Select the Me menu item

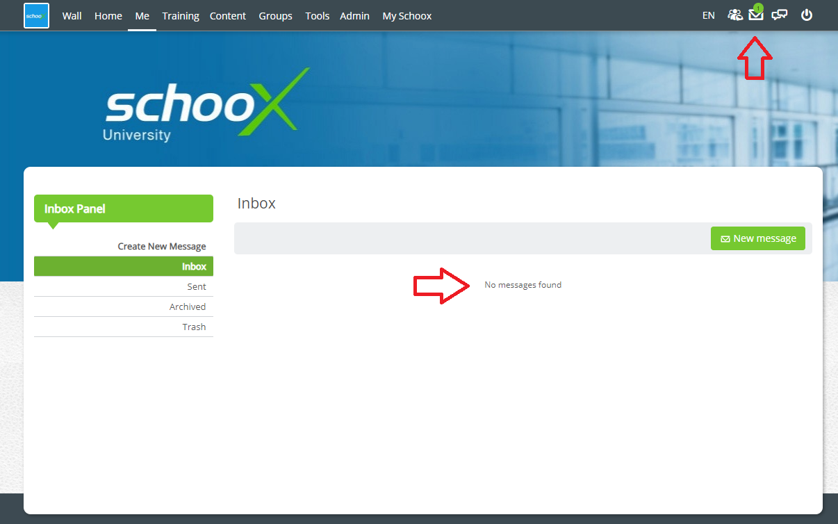[142, 15]
